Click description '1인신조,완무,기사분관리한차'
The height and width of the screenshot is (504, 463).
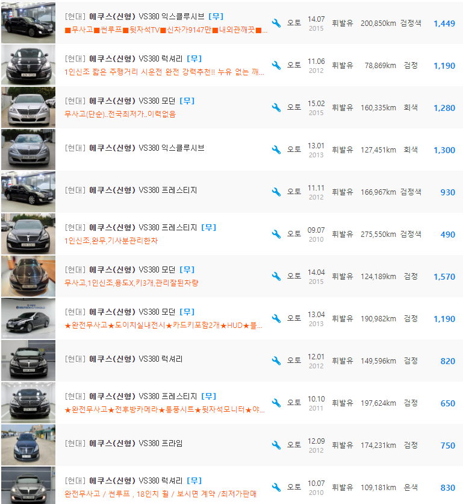coord(111,241)
